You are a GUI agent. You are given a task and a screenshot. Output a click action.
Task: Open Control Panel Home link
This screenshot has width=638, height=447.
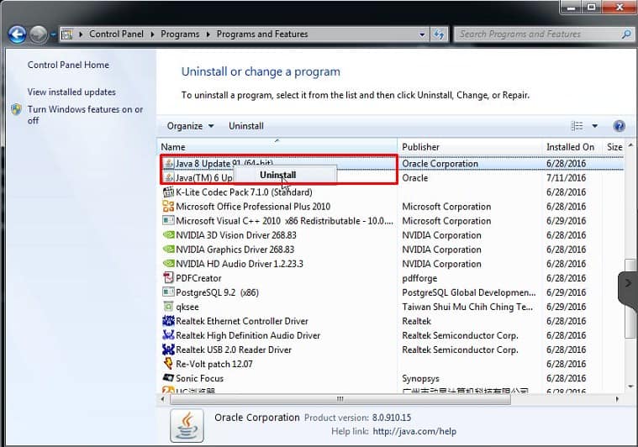[68, 65]
